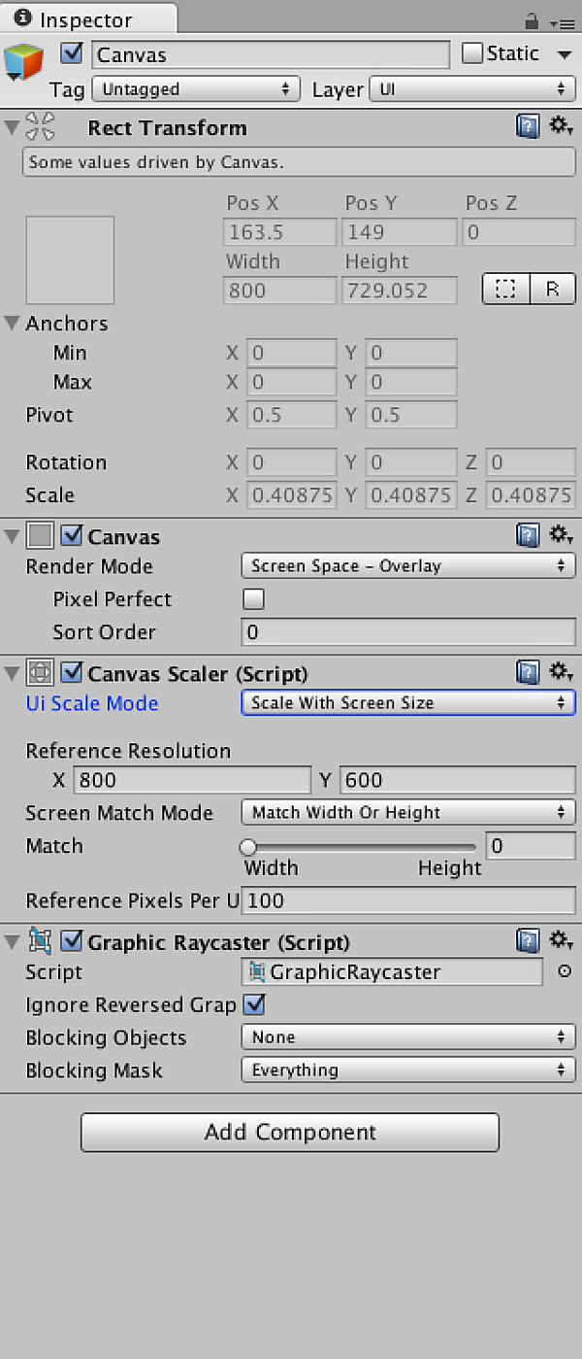
Task: Click the GraphicRaycaster script object picker circle
Action: click(x=565, y=971)
